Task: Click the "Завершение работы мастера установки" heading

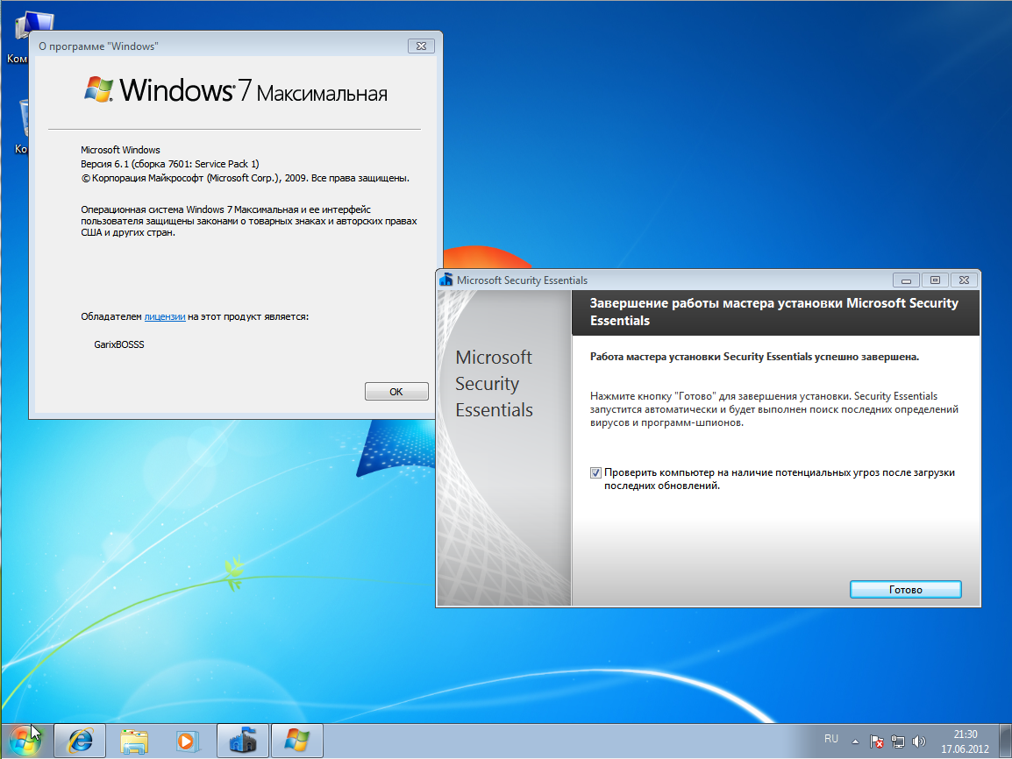Action: (x=773, y=311)
